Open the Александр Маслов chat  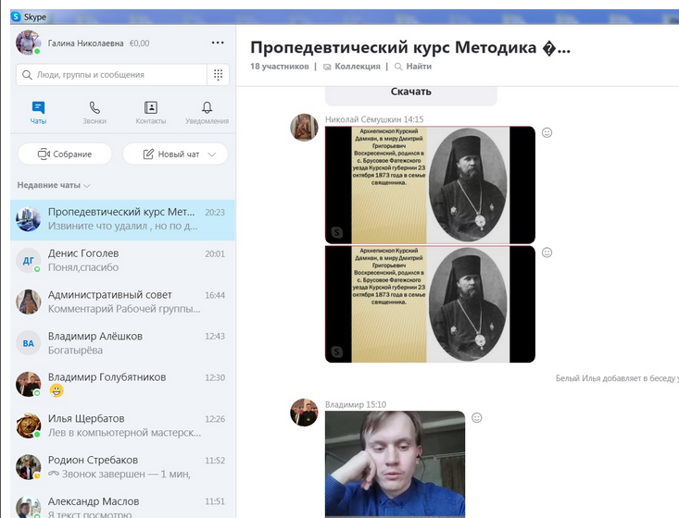[123, 504]
